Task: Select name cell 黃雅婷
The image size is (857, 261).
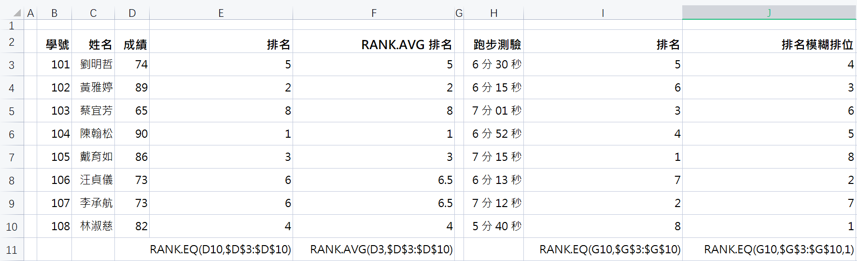Action: click(93, 88)
